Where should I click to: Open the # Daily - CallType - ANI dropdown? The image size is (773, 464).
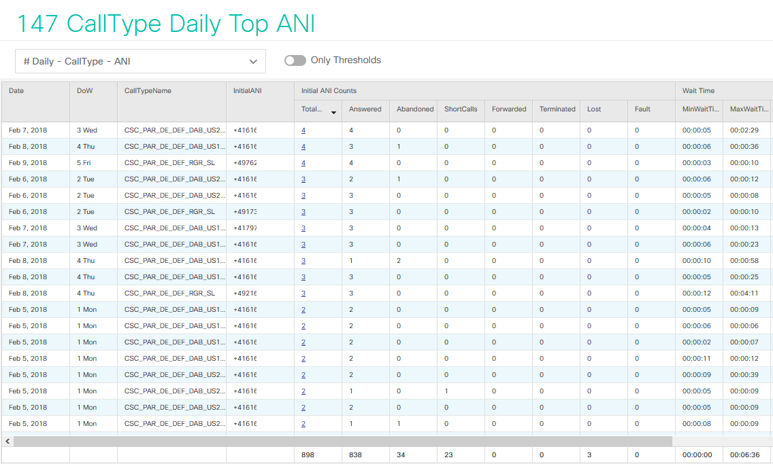pos(140,61)
